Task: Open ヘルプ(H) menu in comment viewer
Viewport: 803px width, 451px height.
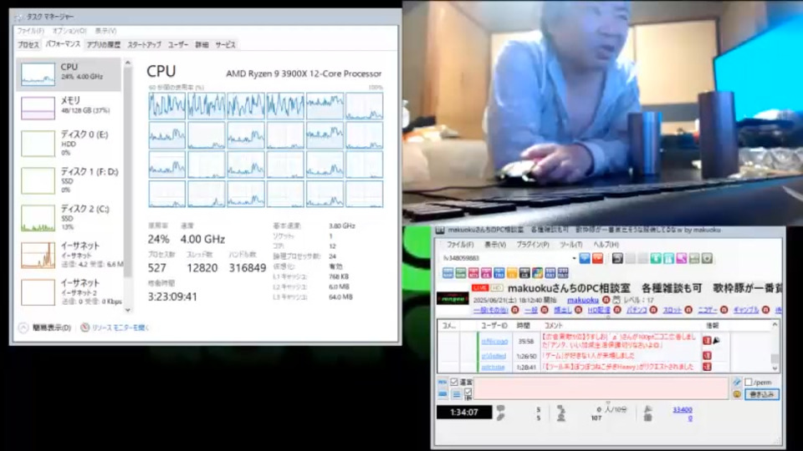Action: [606, 245]
